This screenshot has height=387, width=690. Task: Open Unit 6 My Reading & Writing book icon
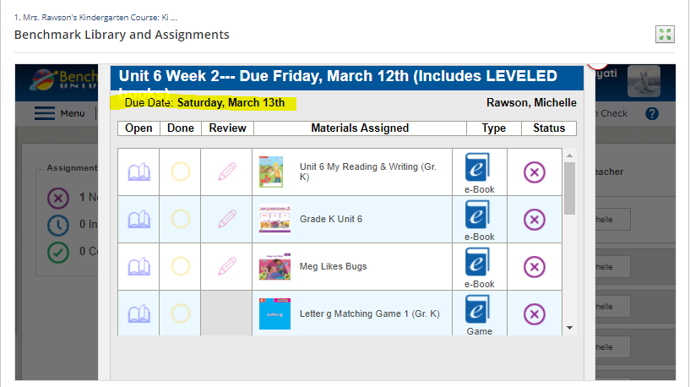pos(139,172)
